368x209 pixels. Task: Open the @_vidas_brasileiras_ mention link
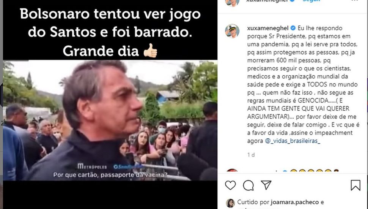pos(293,141)
